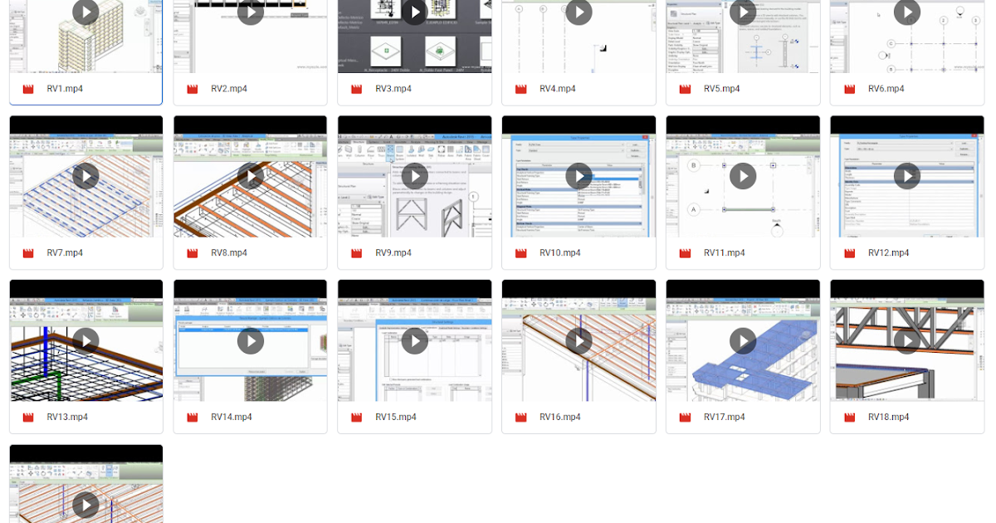Viewport: 996px width, 523px height.
Task: Open the RV9.mp4 truss model thumbnail
Action: click(x=414, y=176)
